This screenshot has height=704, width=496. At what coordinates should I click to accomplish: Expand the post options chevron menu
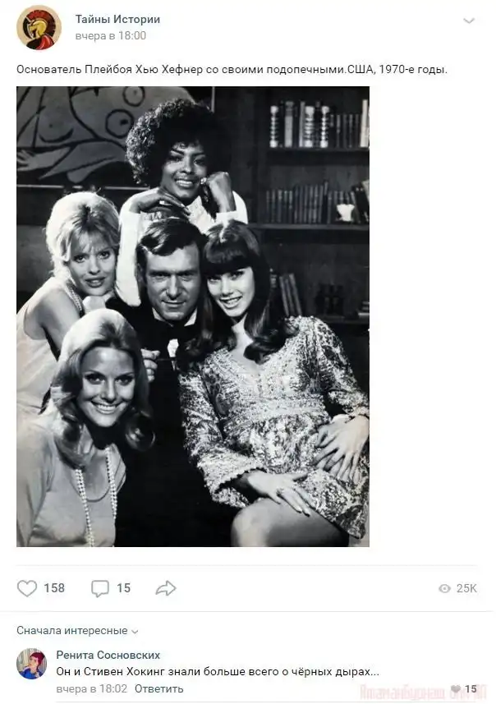pyautogui.click(x=469, y=21)
